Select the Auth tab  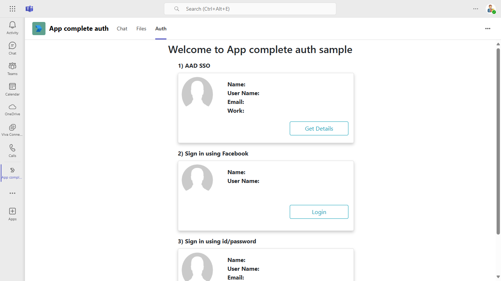pyautogui.click(x=161, y=29)
